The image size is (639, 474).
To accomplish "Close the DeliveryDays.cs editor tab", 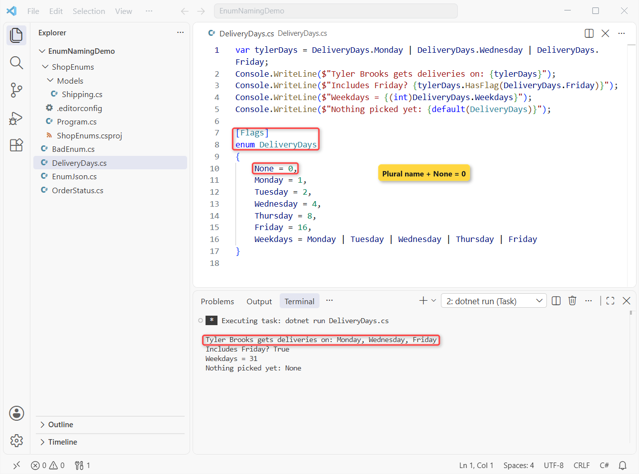I will tap(605, 33).
